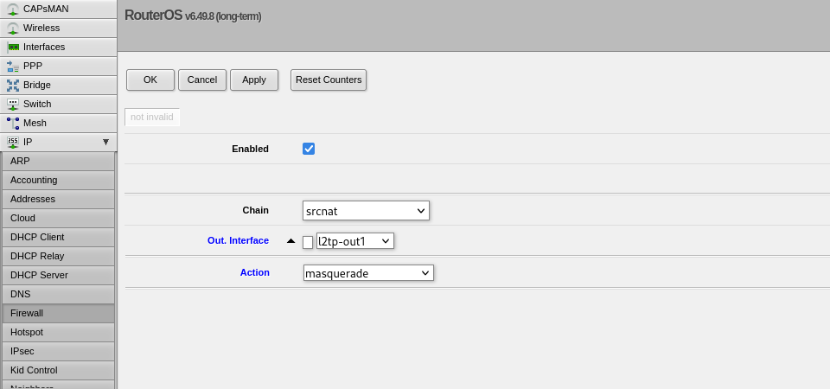Open the Action masquerade dropdown
This screenshot has width=830, height=389.
coord(368,273)
